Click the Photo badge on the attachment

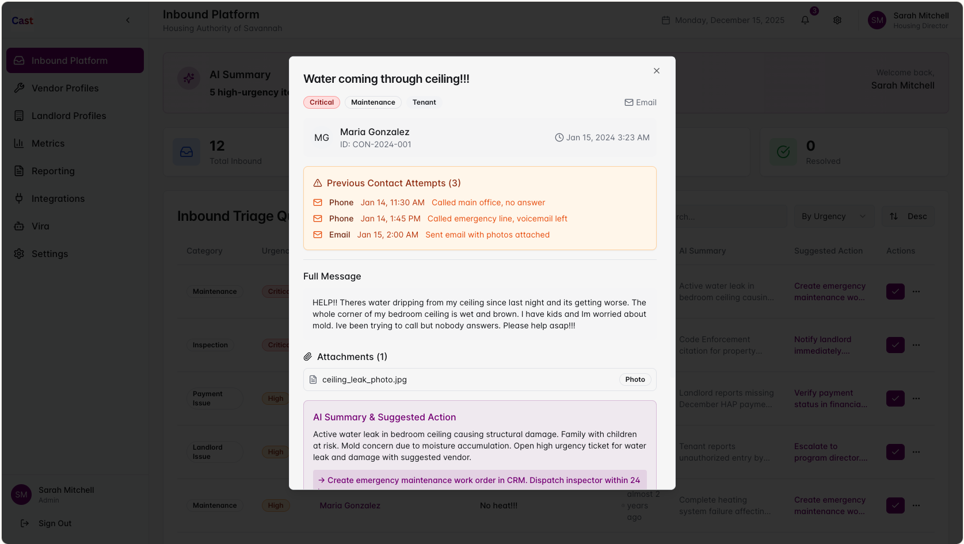[635, 380]
